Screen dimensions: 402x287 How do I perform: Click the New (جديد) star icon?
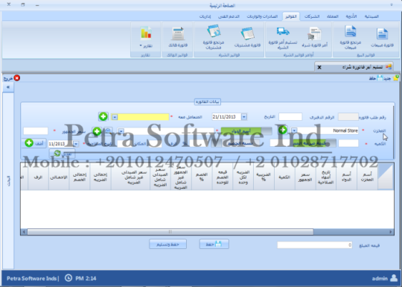[x=396, y=78]
